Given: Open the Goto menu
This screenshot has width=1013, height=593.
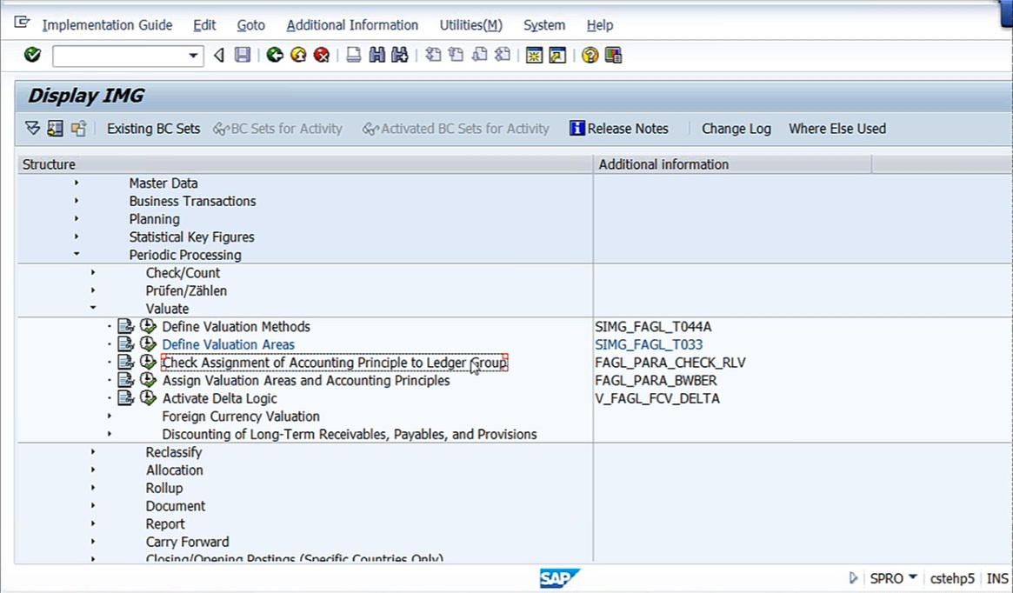Looking at the screenshot, I should click(x=250, y=25).
